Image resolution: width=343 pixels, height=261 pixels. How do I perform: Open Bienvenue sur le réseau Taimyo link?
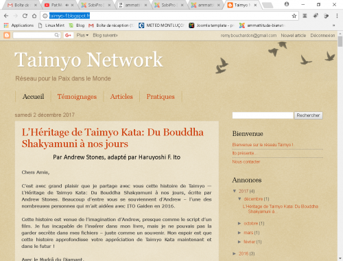[263, 145]
